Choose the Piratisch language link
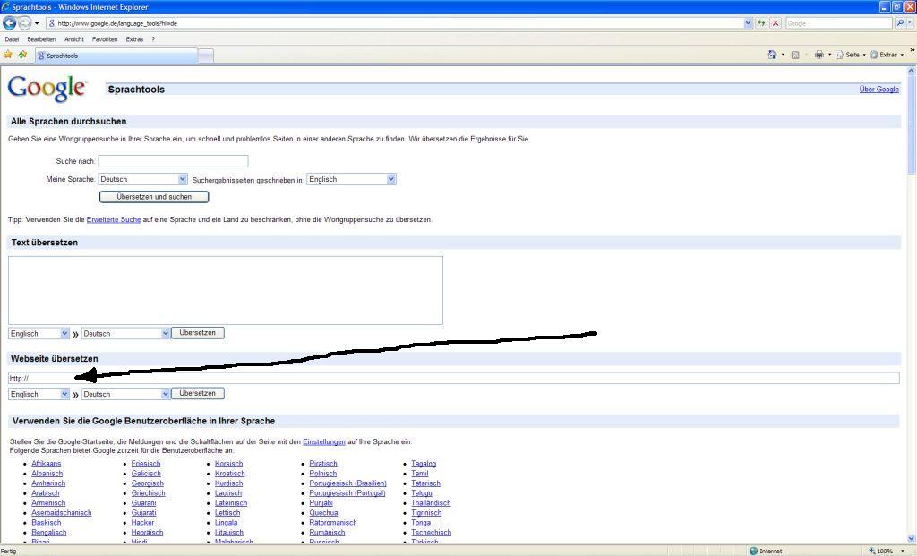This screenshot has height=556, width=917. pos(323,464)
